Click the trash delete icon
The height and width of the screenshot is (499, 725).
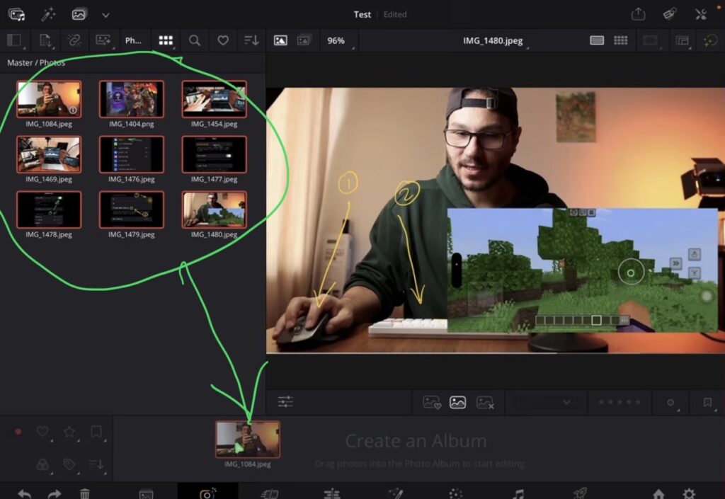[85, 494]
